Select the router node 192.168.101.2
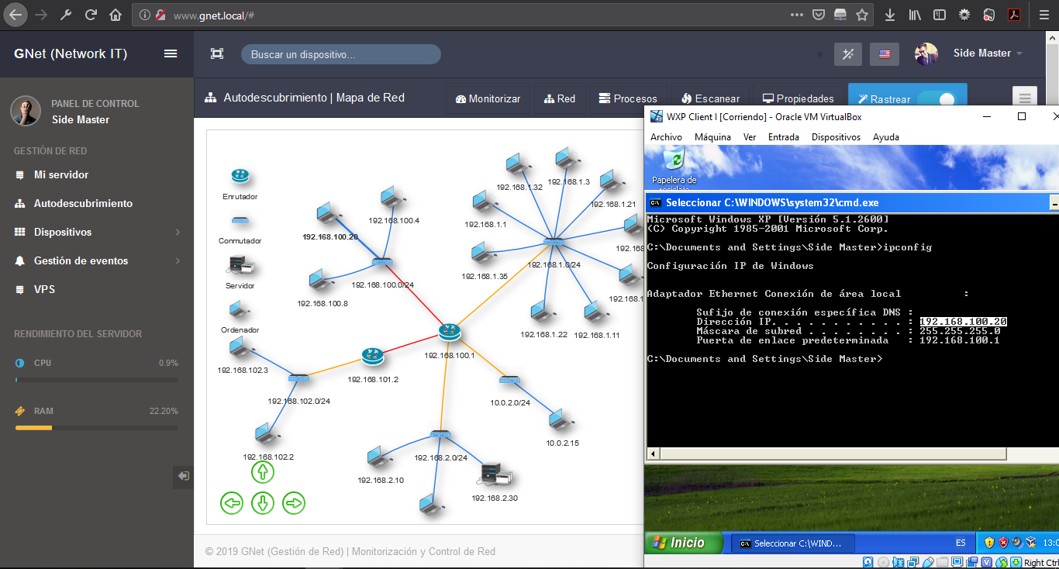 [x=373, y=357]
